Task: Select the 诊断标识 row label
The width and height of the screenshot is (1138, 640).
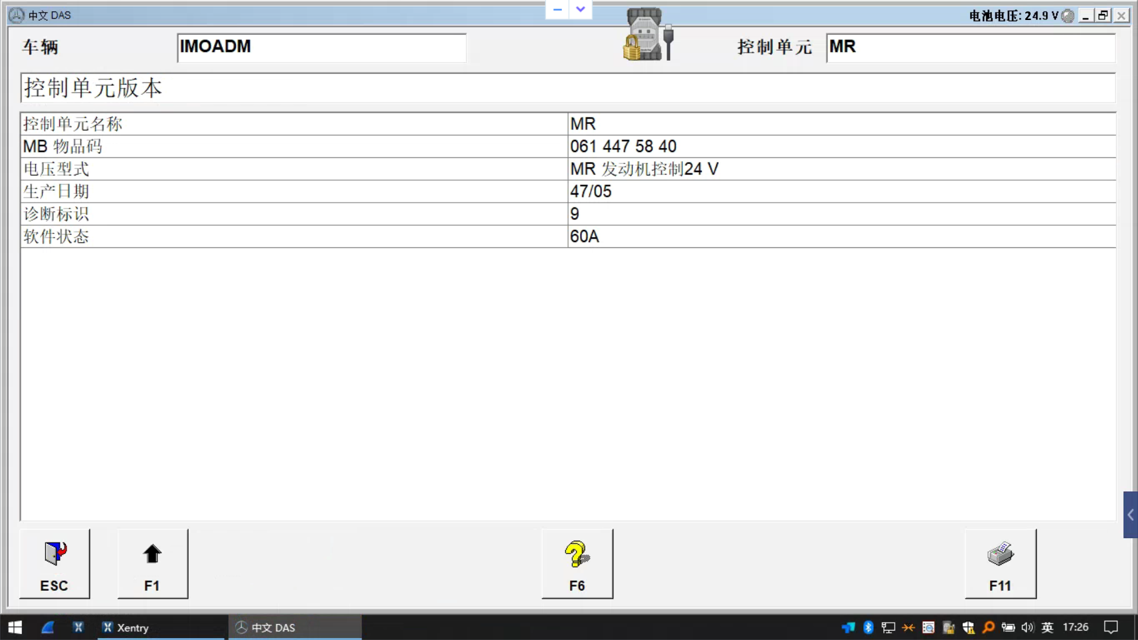Action: (56, 214)
